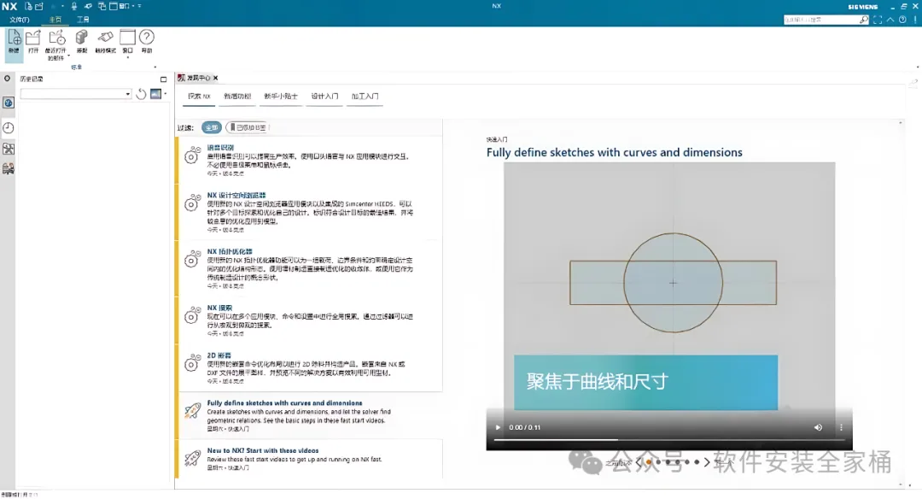922x499 pixels.
Task: Click the command search magnifier icon
Action: click(x=863, y=20)
